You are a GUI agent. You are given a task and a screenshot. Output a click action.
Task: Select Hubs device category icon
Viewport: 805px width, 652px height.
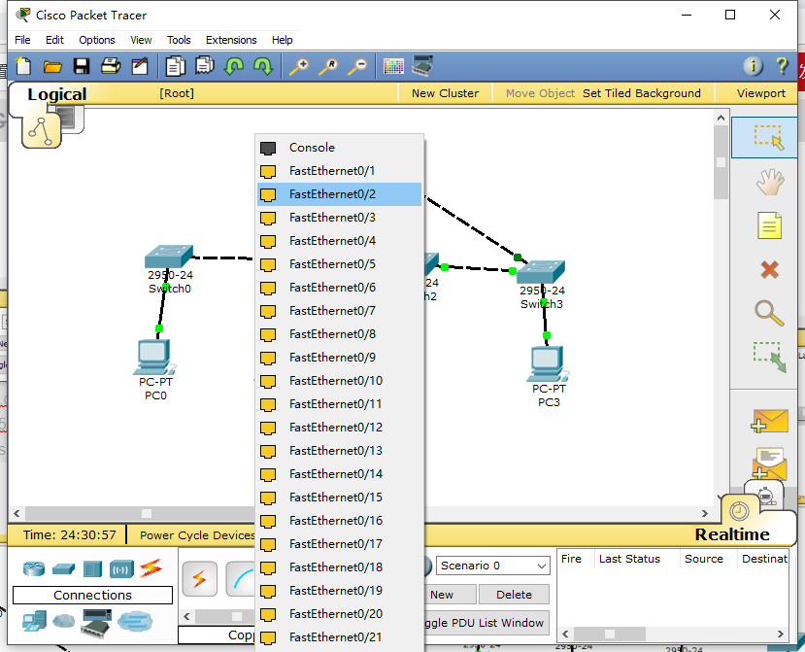tap(92, 568)
